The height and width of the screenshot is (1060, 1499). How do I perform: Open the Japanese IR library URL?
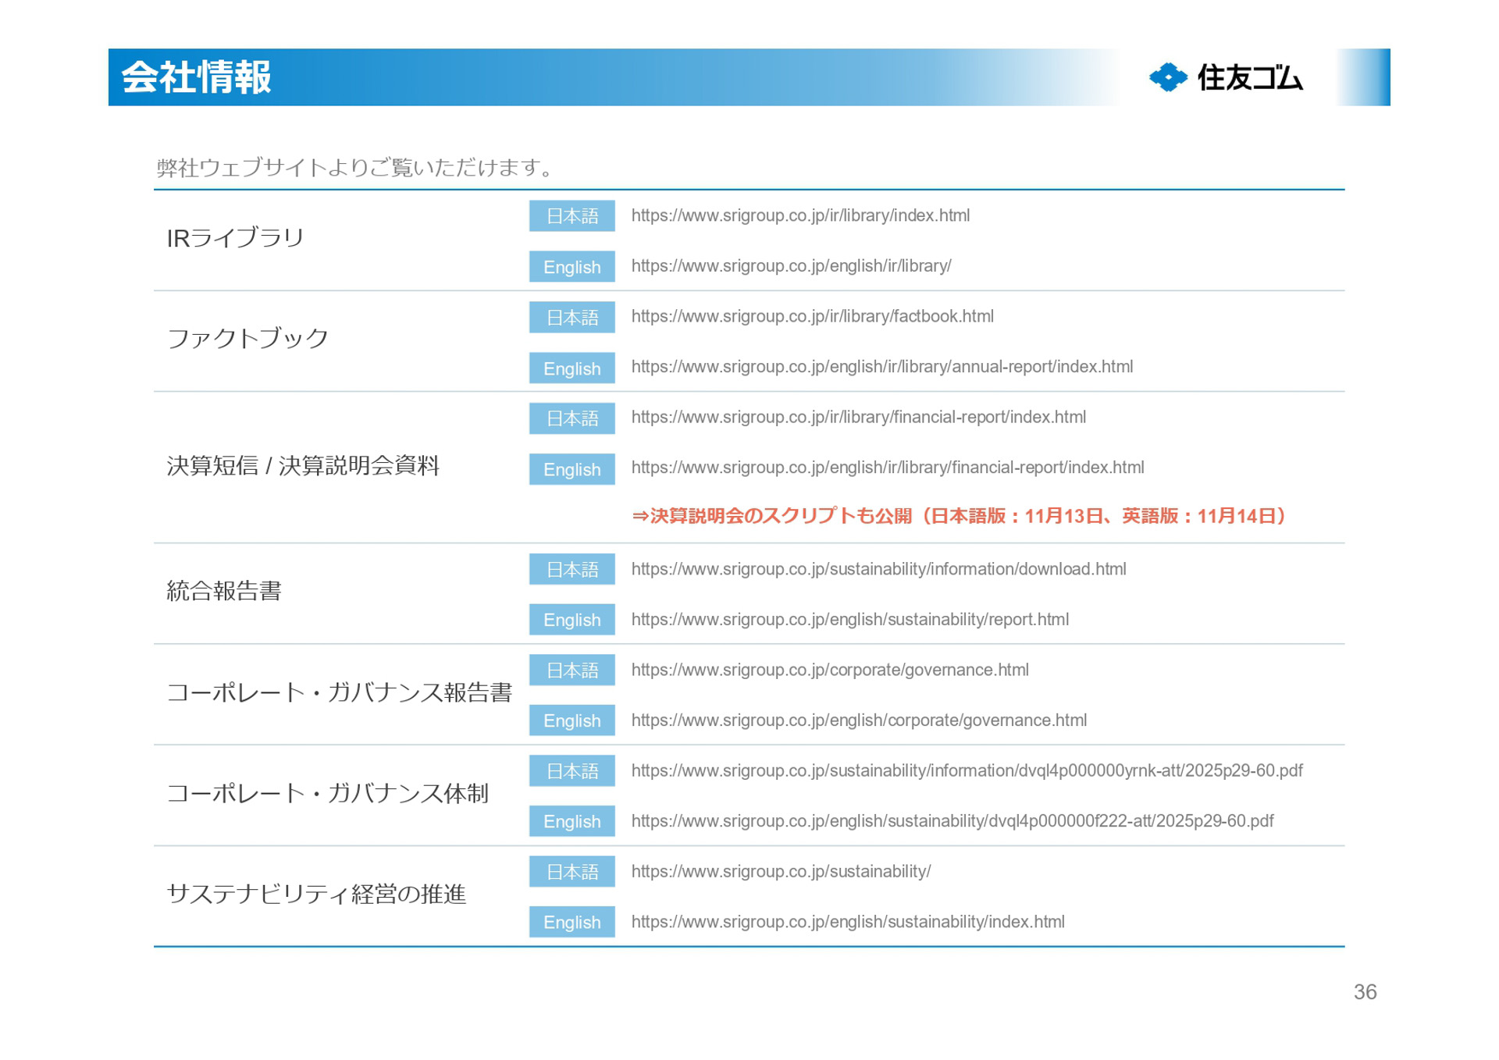[x=801, y=216]
